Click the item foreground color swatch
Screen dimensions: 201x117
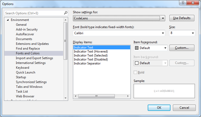click(x=137, y=48)
